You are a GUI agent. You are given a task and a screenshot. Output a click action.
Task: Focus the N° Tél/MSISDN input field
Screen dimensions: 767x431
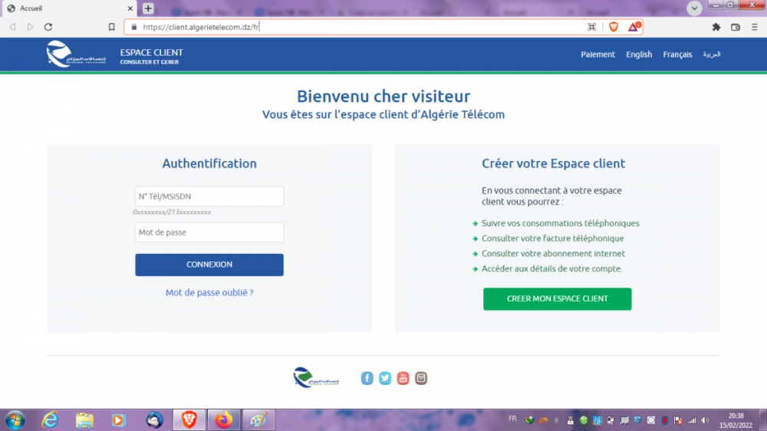coord(209,196)
